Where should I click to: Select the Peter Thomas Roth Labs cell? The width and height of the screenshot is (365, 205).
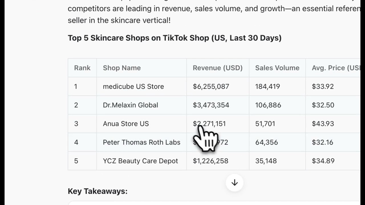point(141,142)
